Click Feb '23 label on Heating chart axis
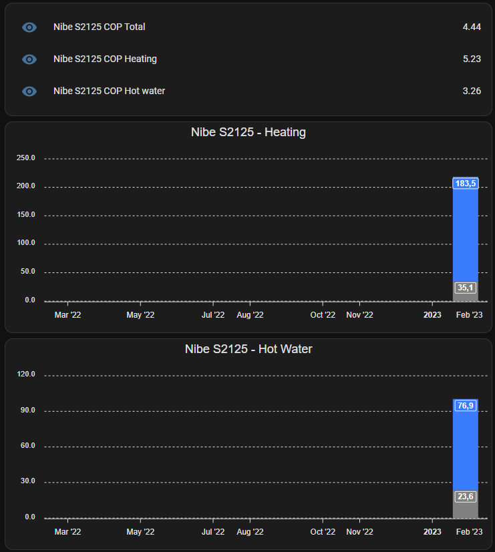 tap(469, 315)
